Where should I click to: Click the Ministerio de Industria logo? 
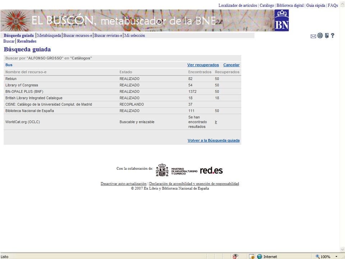point(176,170)
